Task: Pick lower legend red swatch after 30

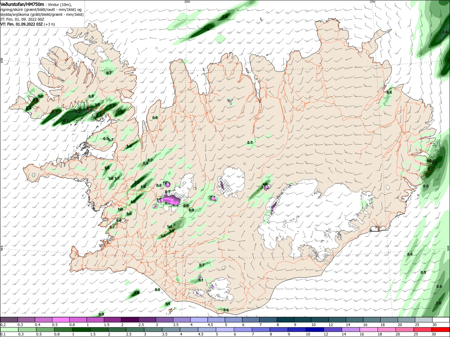Action: (441, 330)
